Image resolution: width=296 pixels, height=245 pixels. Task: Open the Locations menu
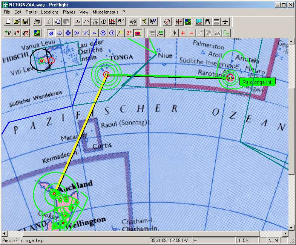(50, 12)
